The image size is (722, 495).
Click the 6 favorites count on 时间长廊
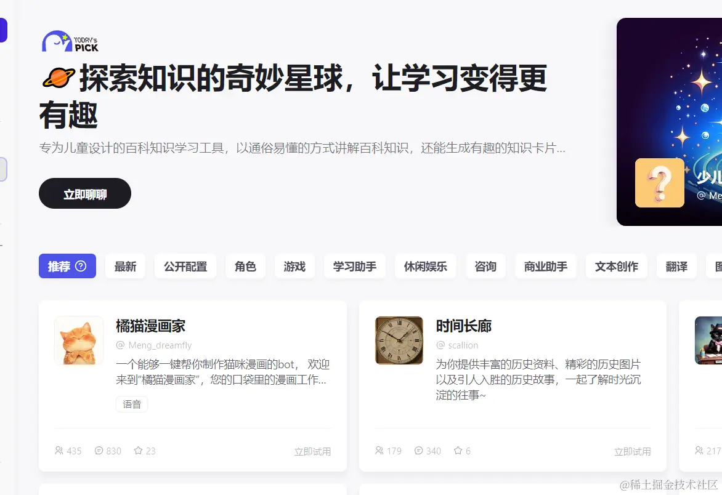click(x=468, y=451)
